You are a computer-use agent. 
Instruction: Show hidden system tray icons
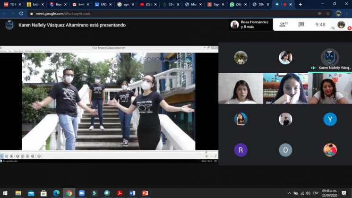(x=289, y=193)
